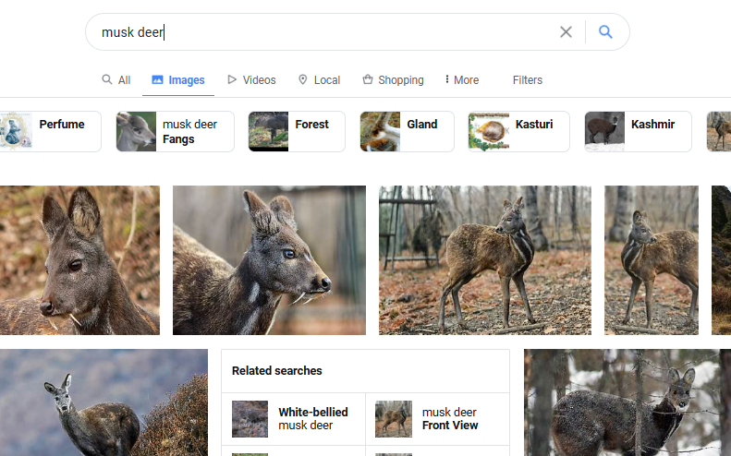Open the Local results tab

320,80
